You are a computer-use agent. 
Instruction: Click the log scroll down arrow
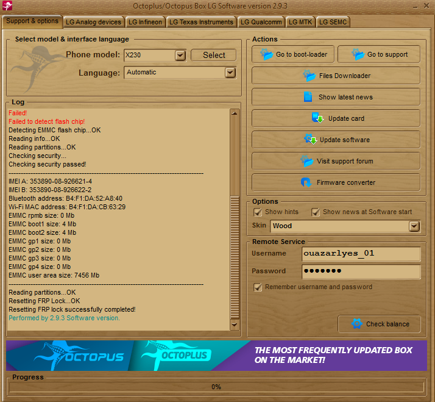point(235,325)
